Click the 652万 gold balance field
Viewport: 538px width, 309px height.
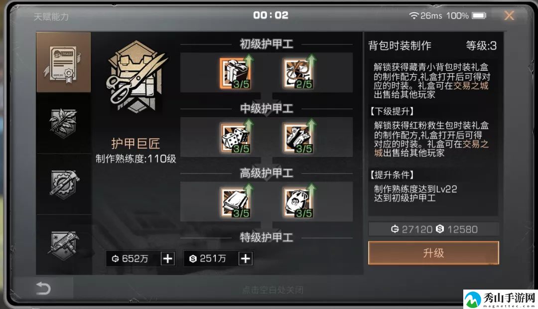pyautogui.click(x=134, y=259)
